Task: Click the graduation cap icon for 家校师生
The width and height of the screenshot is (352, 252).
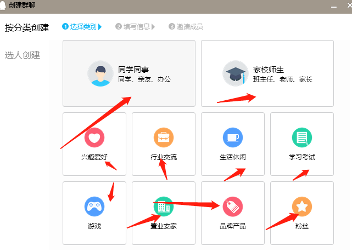Action: point(235,73)
